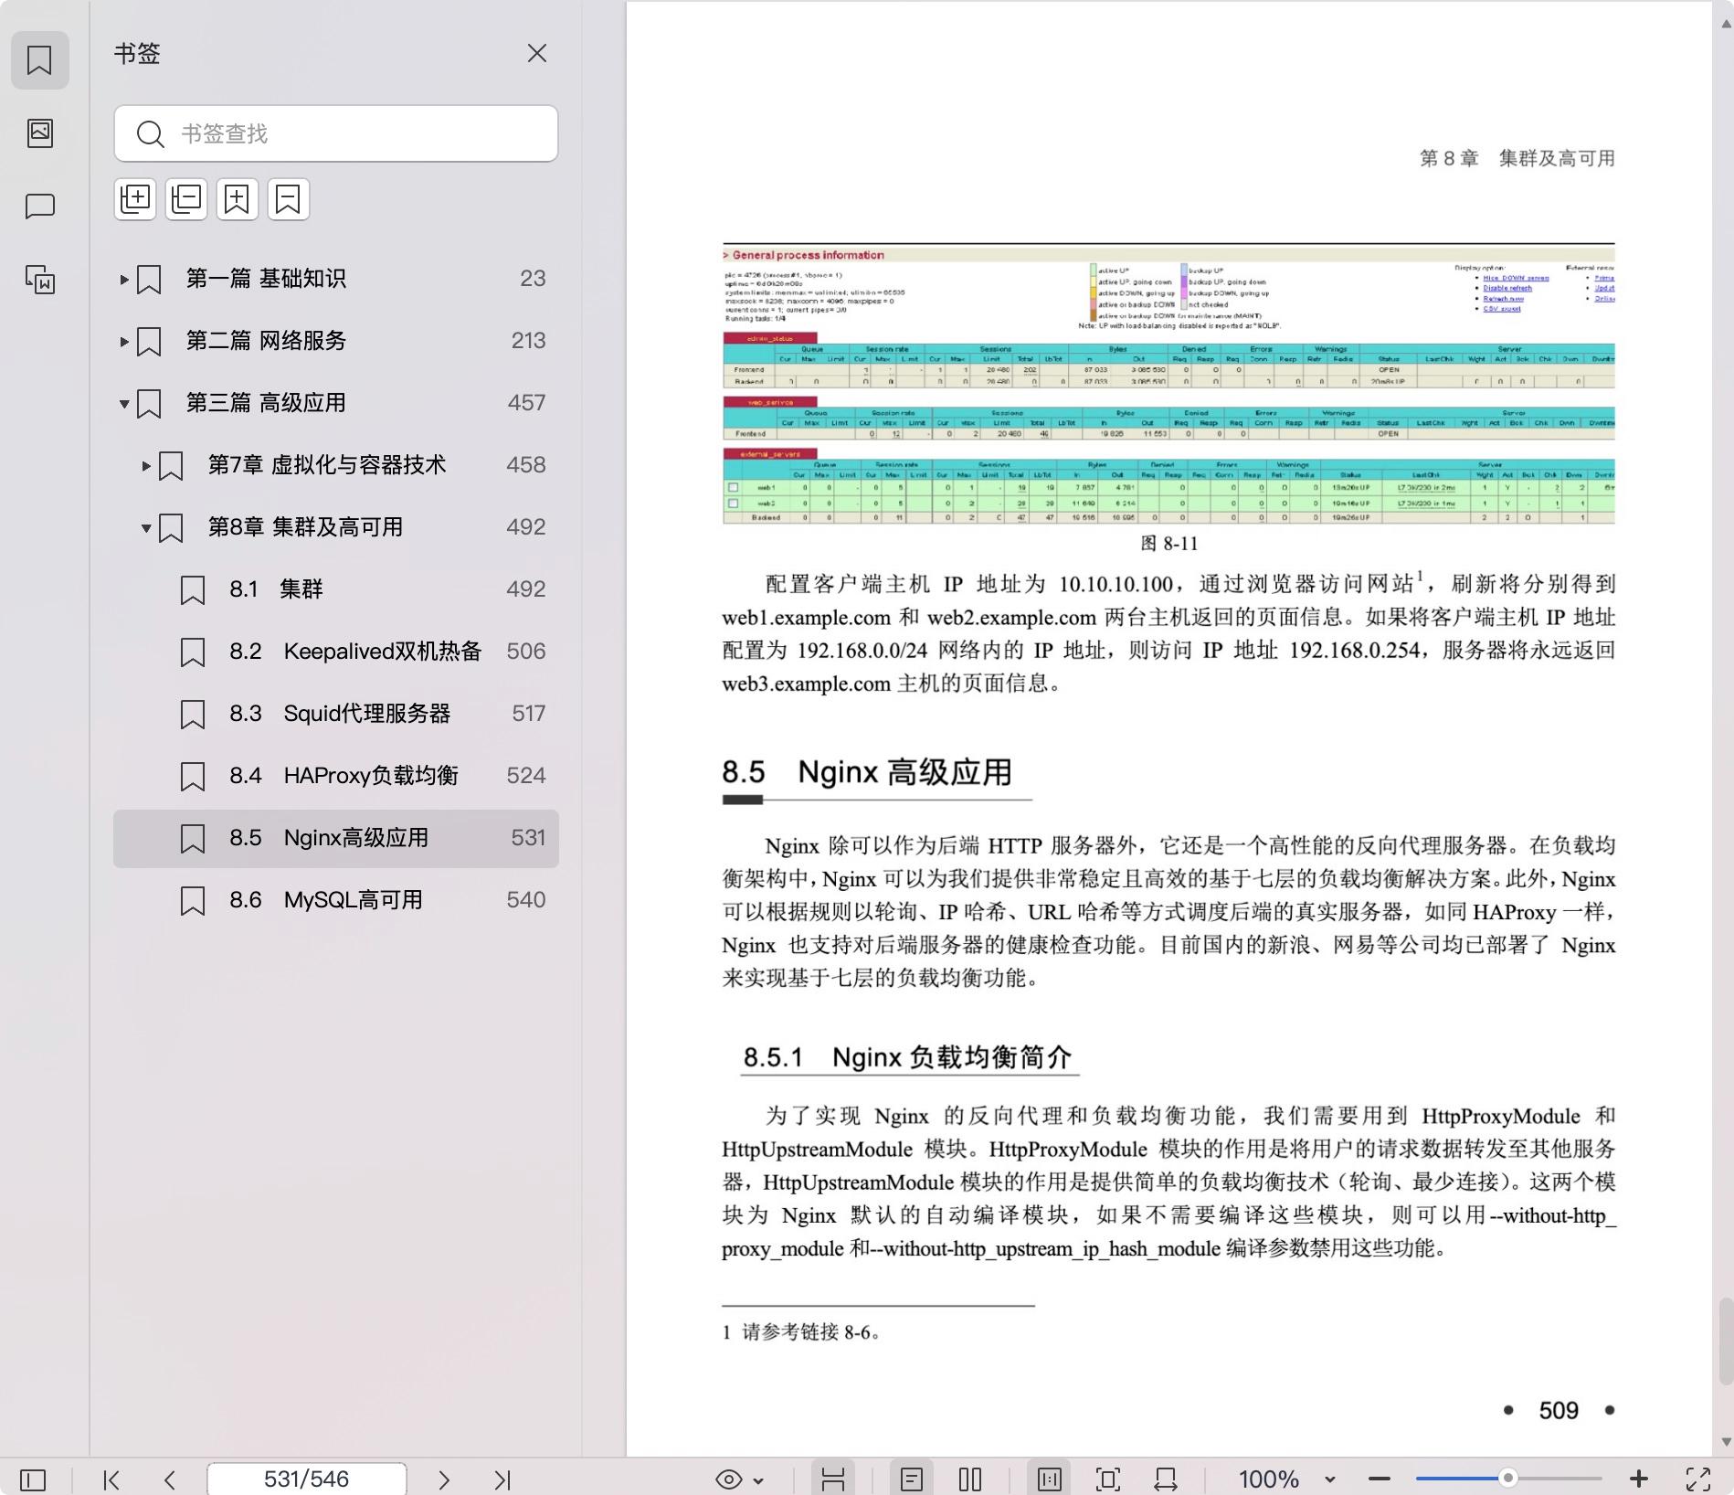
Task: Switch to two-page view
Action: pos(970,1479)
